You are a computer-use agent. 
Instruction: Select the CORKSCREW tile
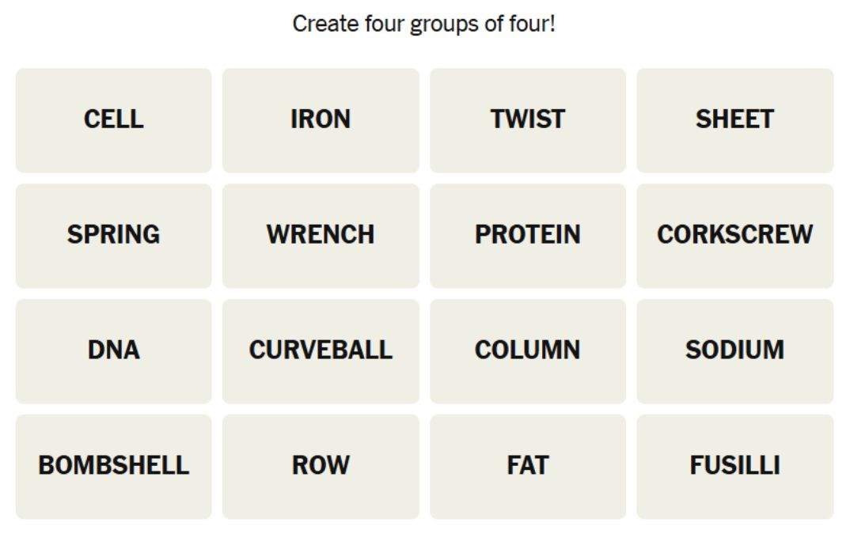[x=734, y=235]
